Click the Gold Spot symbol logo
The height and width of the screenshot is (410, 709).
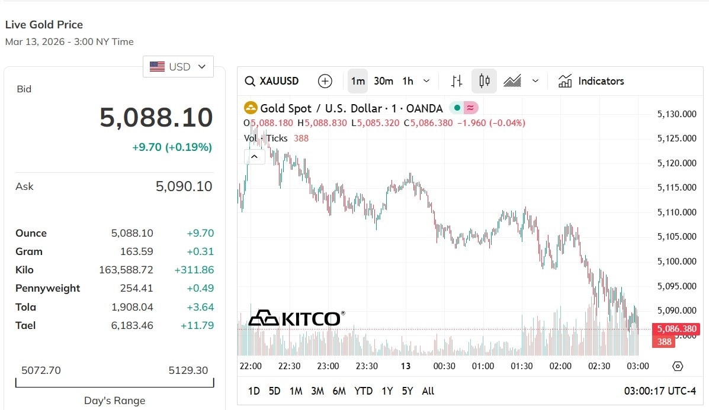(x=251, y=108)
